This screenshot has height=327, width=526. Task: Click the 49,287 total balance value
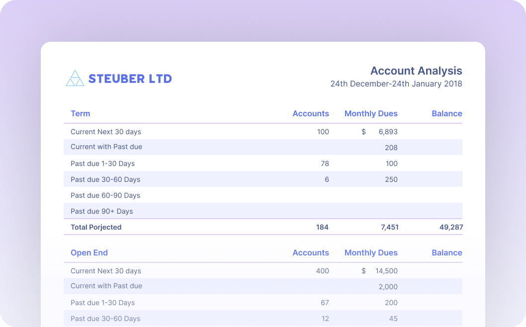450,227
